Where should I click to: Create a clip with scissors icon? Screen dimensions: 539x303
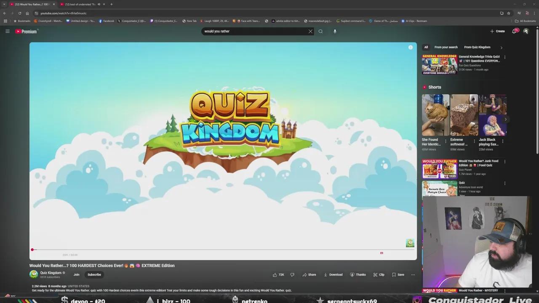tap(379, 275)
